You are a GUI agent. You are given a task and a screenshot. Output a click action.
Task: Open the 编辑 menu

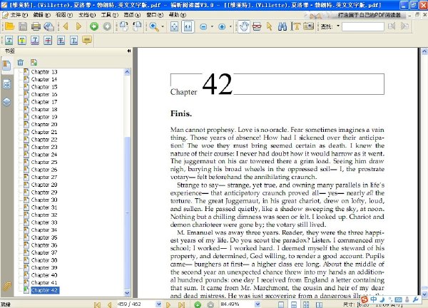[x=42, y=15]
